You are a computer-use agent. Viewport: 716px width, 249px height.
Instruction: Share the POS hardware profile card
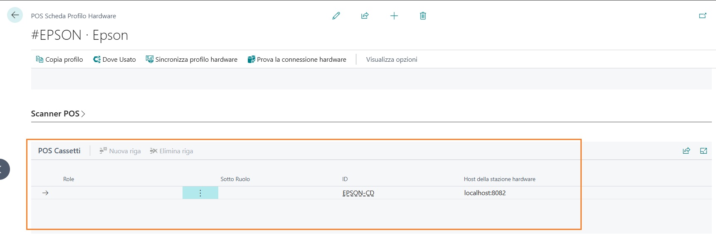365,16
